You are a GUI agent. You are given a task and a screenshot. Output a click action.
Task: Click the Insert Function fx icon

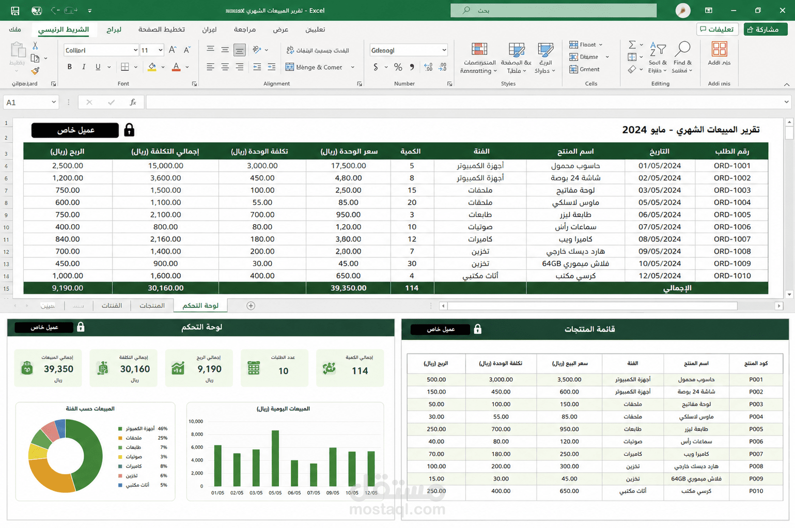point(133,102)
